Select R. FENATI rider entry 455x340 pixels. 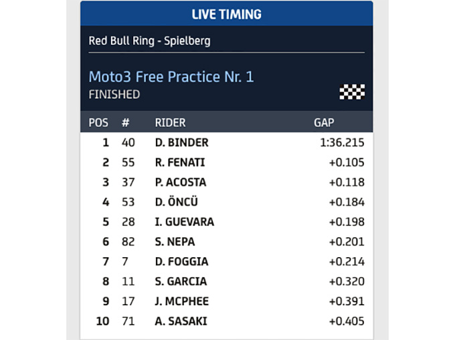(180, 162)
